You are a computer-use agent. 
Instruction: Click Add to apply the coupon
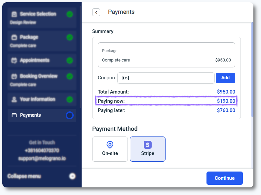tap(225, 78)
